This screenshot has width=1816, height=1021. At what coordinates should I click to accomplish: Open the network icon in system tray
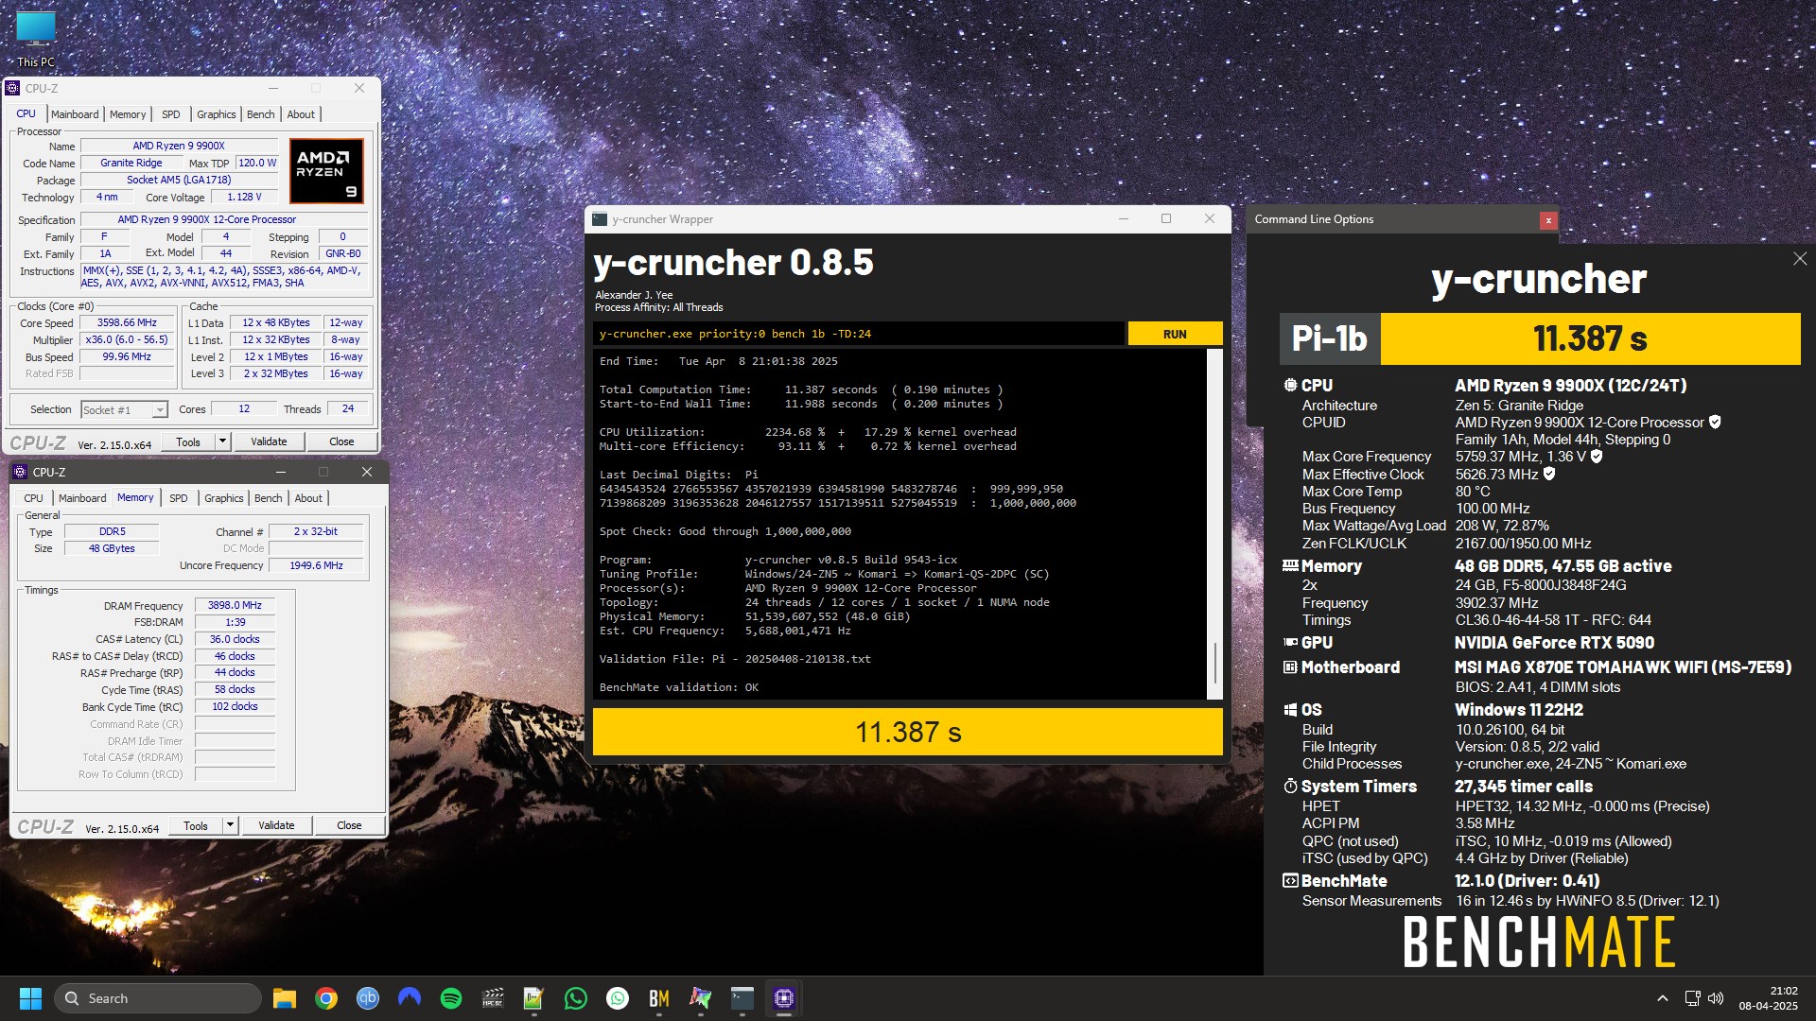point(1692,998)
